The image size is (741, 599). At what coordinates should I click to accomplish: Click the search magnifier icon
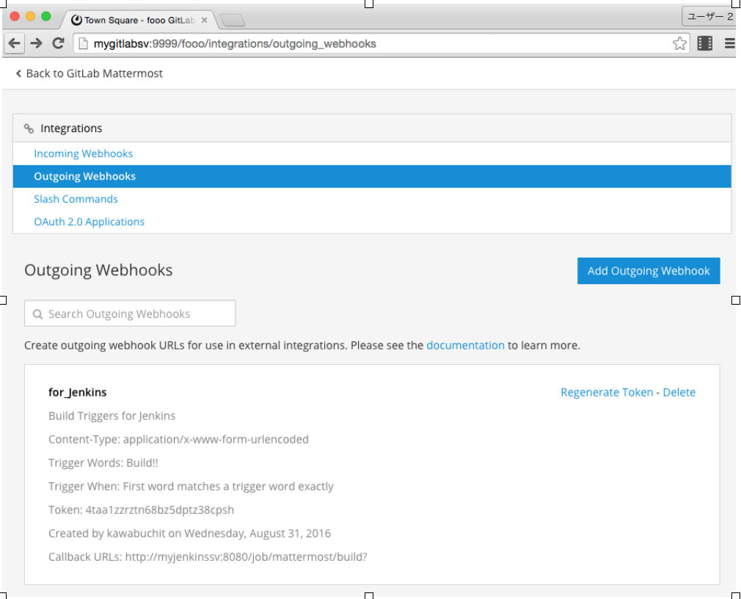(38, 314)
